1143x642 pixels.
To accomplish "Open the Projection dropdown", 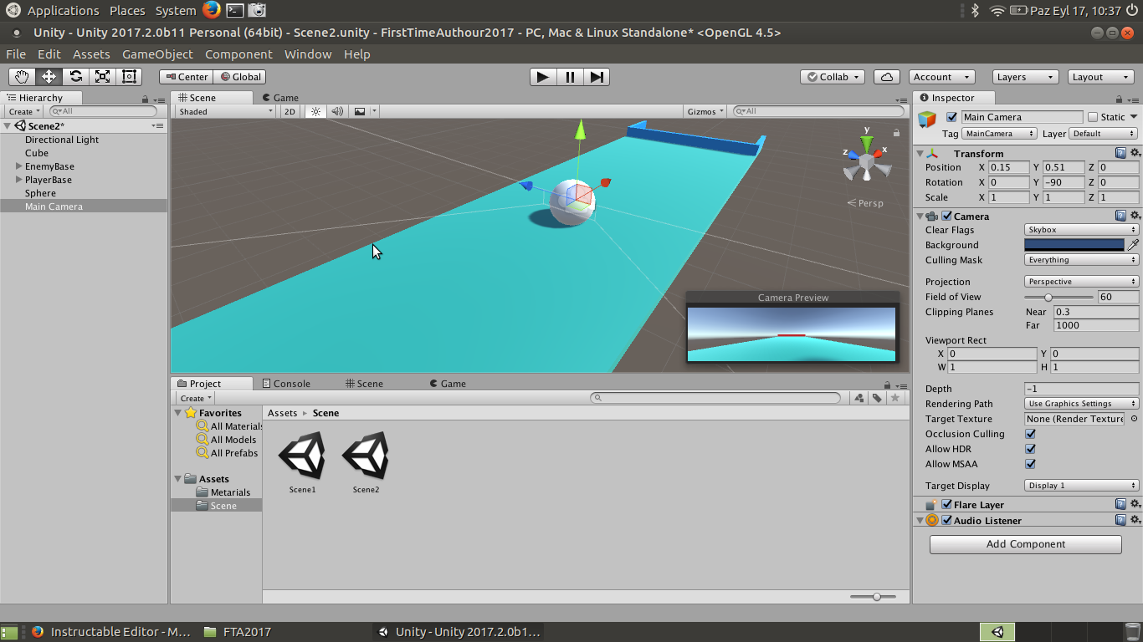I will click(1081, 282).
